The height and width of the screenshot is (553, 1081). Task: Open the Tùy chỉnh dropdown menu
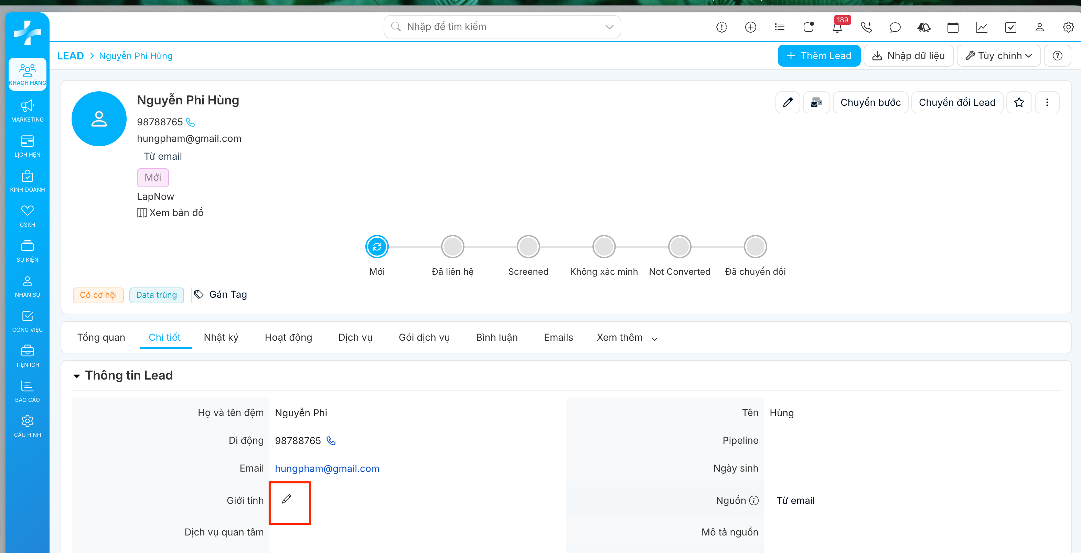pyautogui.click(x=998, y=56)
